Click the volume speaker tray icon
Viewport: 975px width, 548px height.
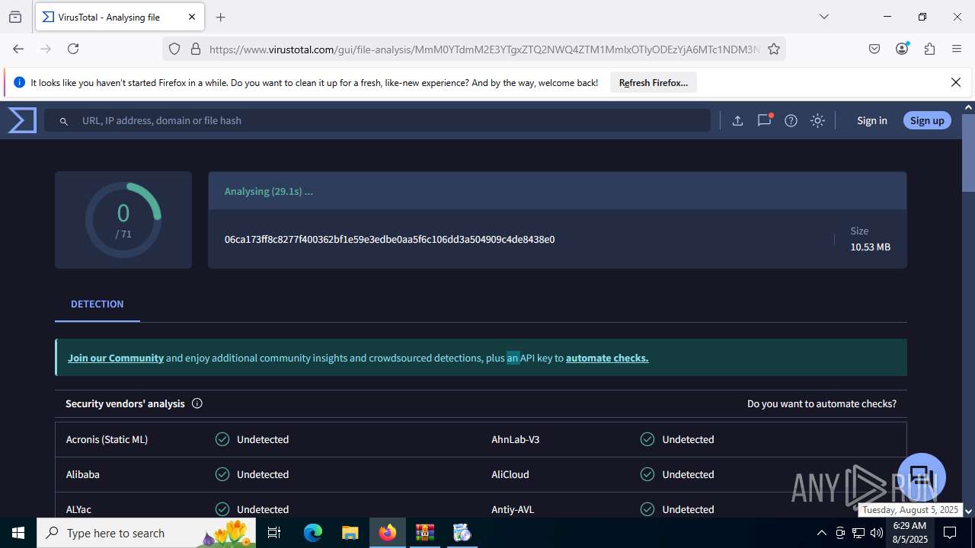click(x=876, y=533)
